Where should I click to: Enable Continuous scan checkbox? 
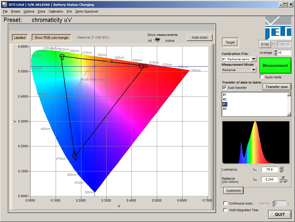tap(225, 203)
